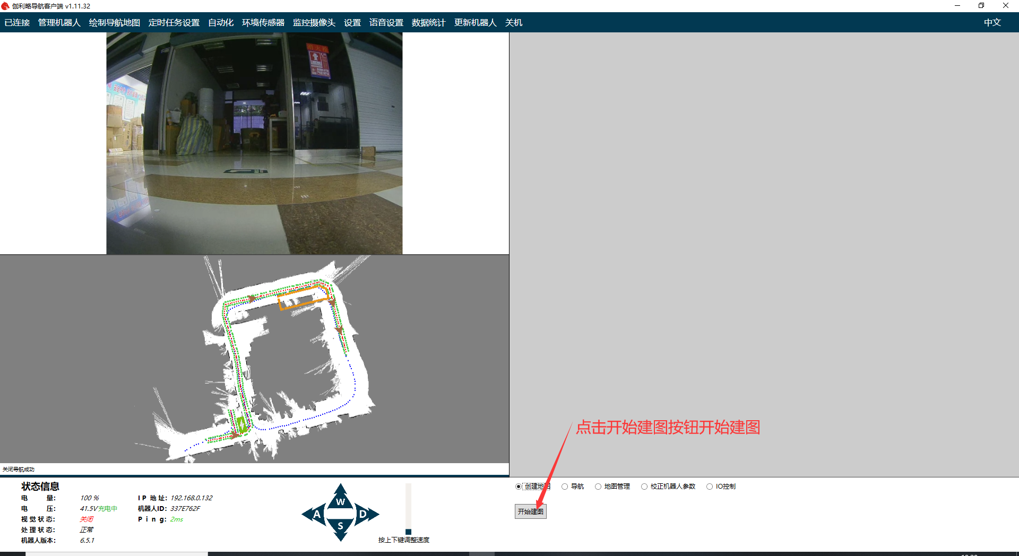Select the 地图管理 radio option
The width and height of the screenshot is (1019, 556).
598,487
